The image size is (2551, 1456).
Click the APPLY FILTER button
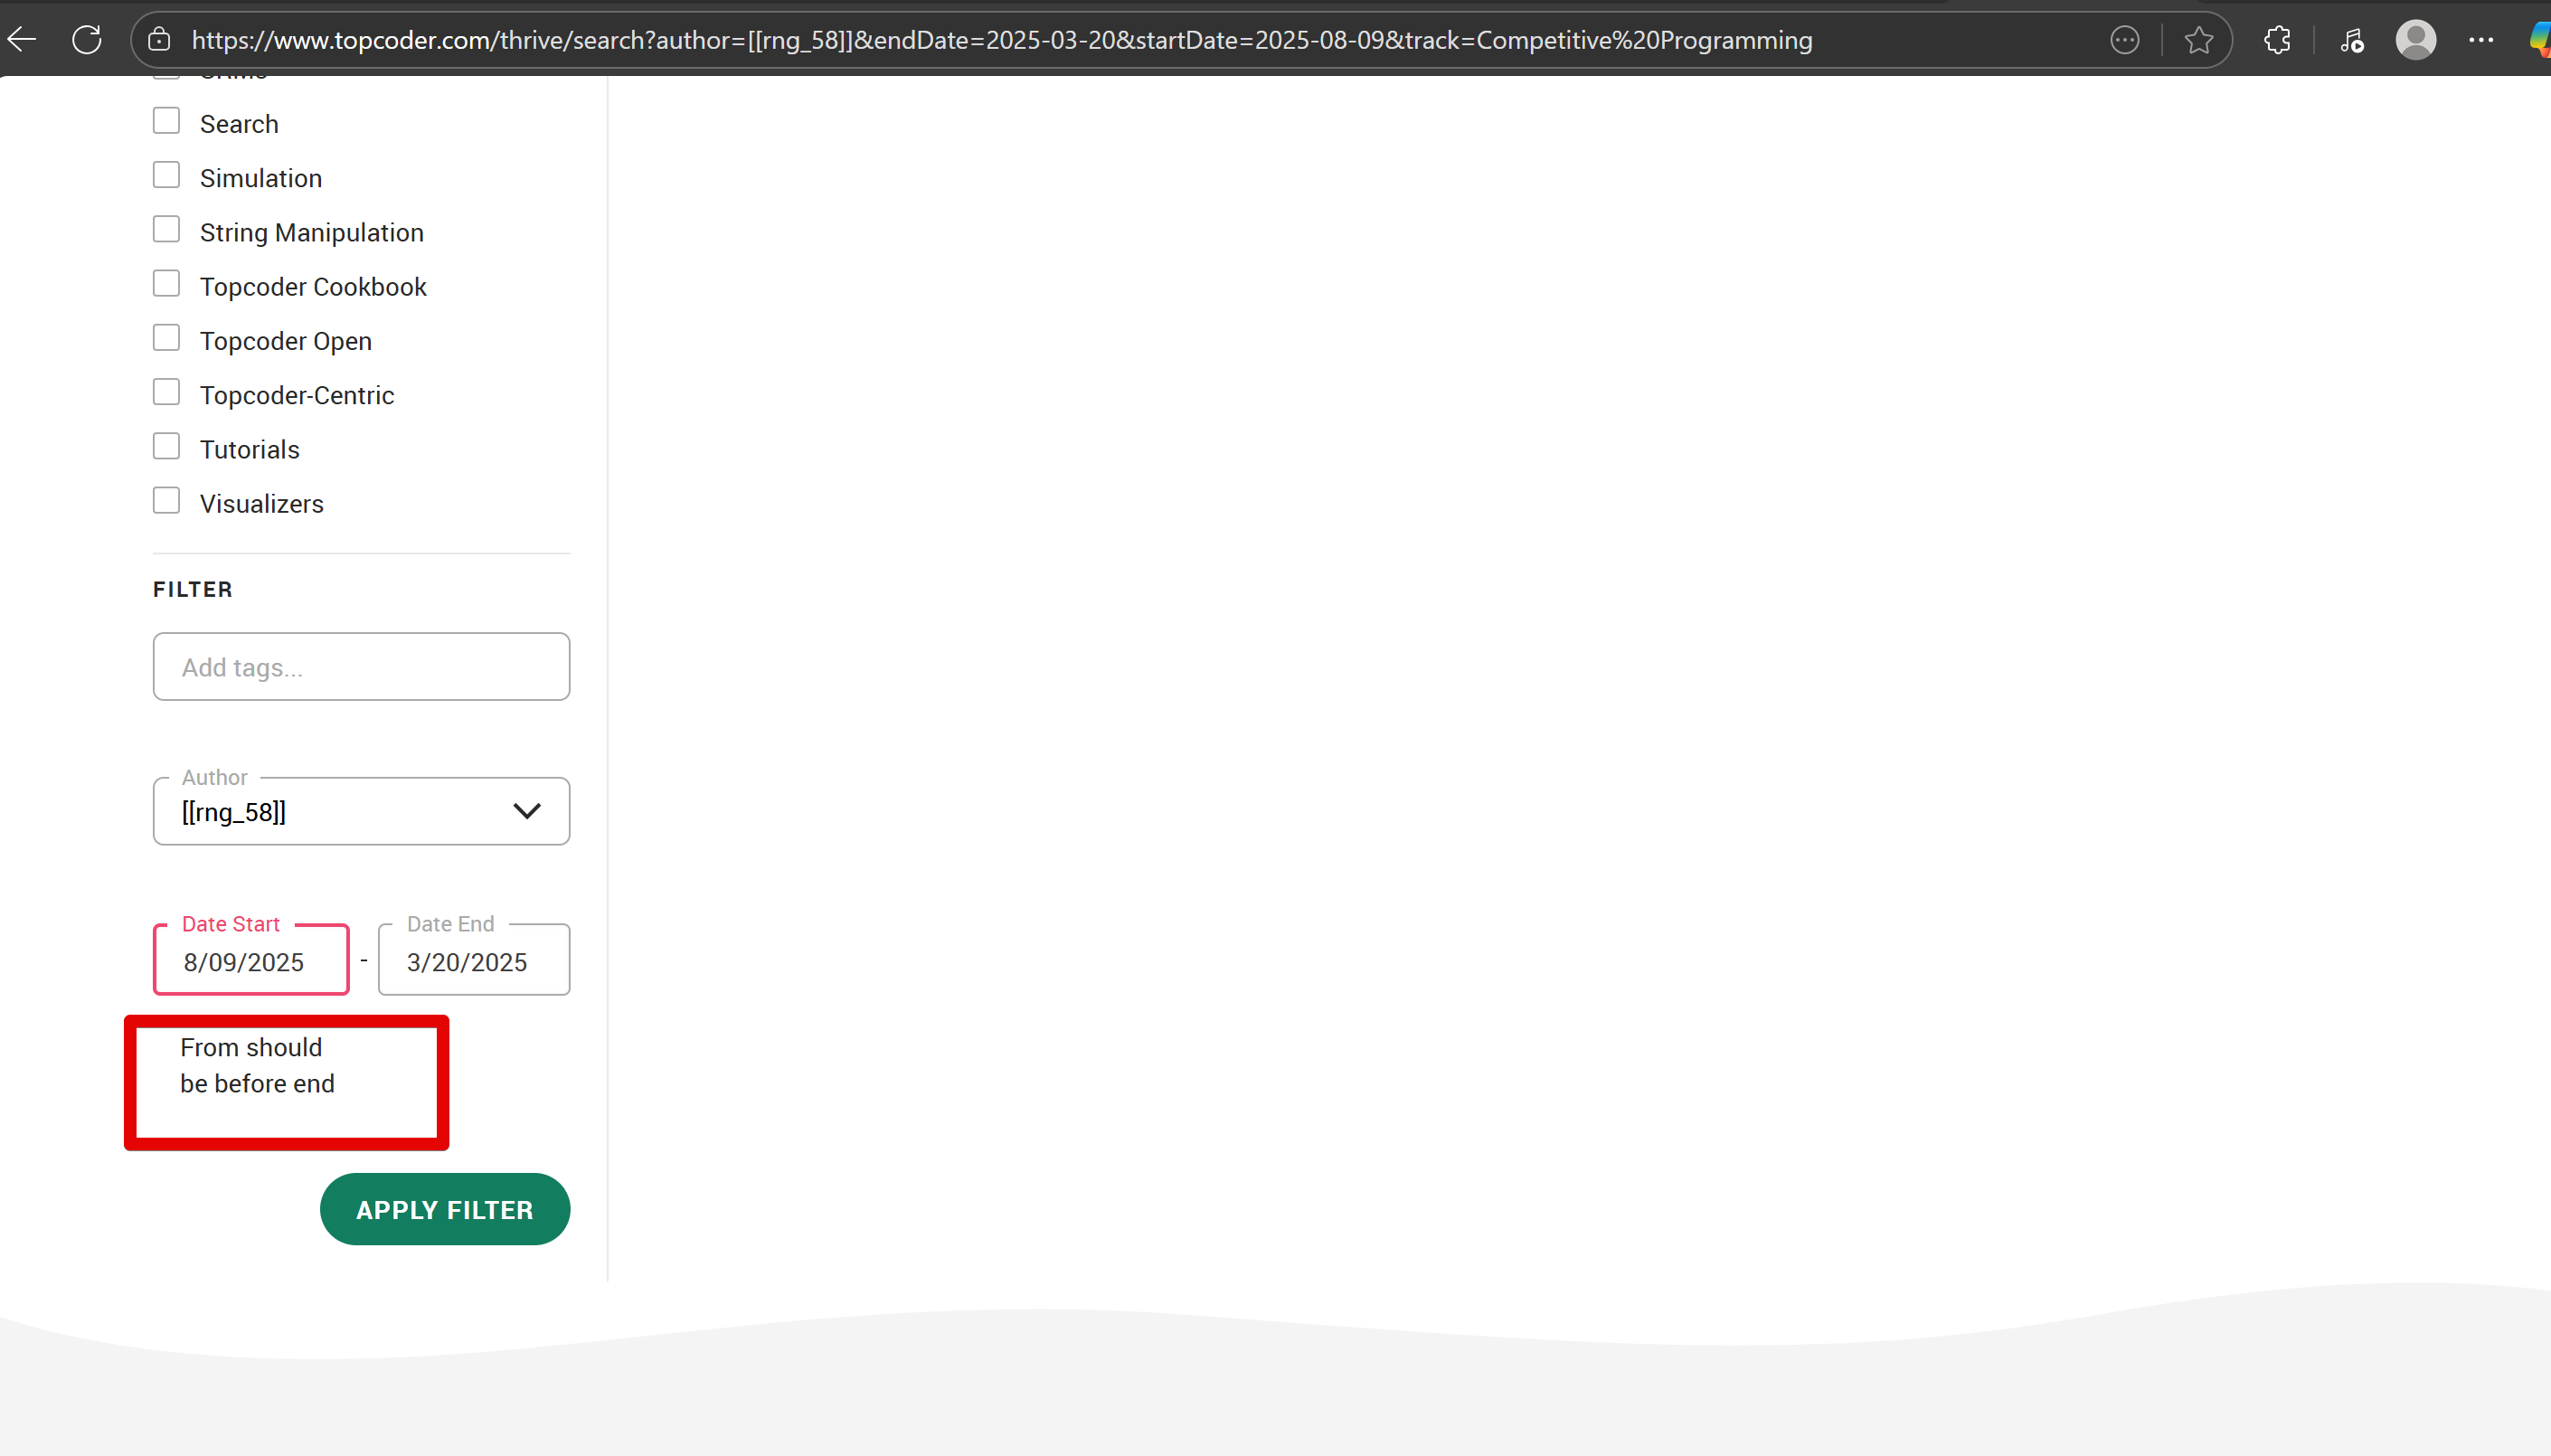[x=445, y=1209]
